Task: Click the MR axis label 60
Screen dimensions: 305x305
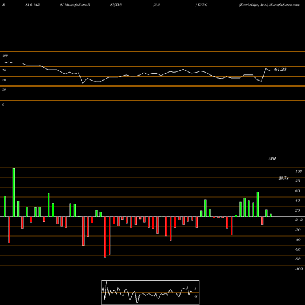Action: point(298,191)
